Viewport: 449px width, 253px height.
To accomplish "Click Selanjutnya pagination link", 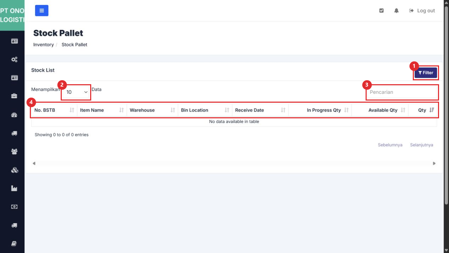I will [x=421, y=145].
